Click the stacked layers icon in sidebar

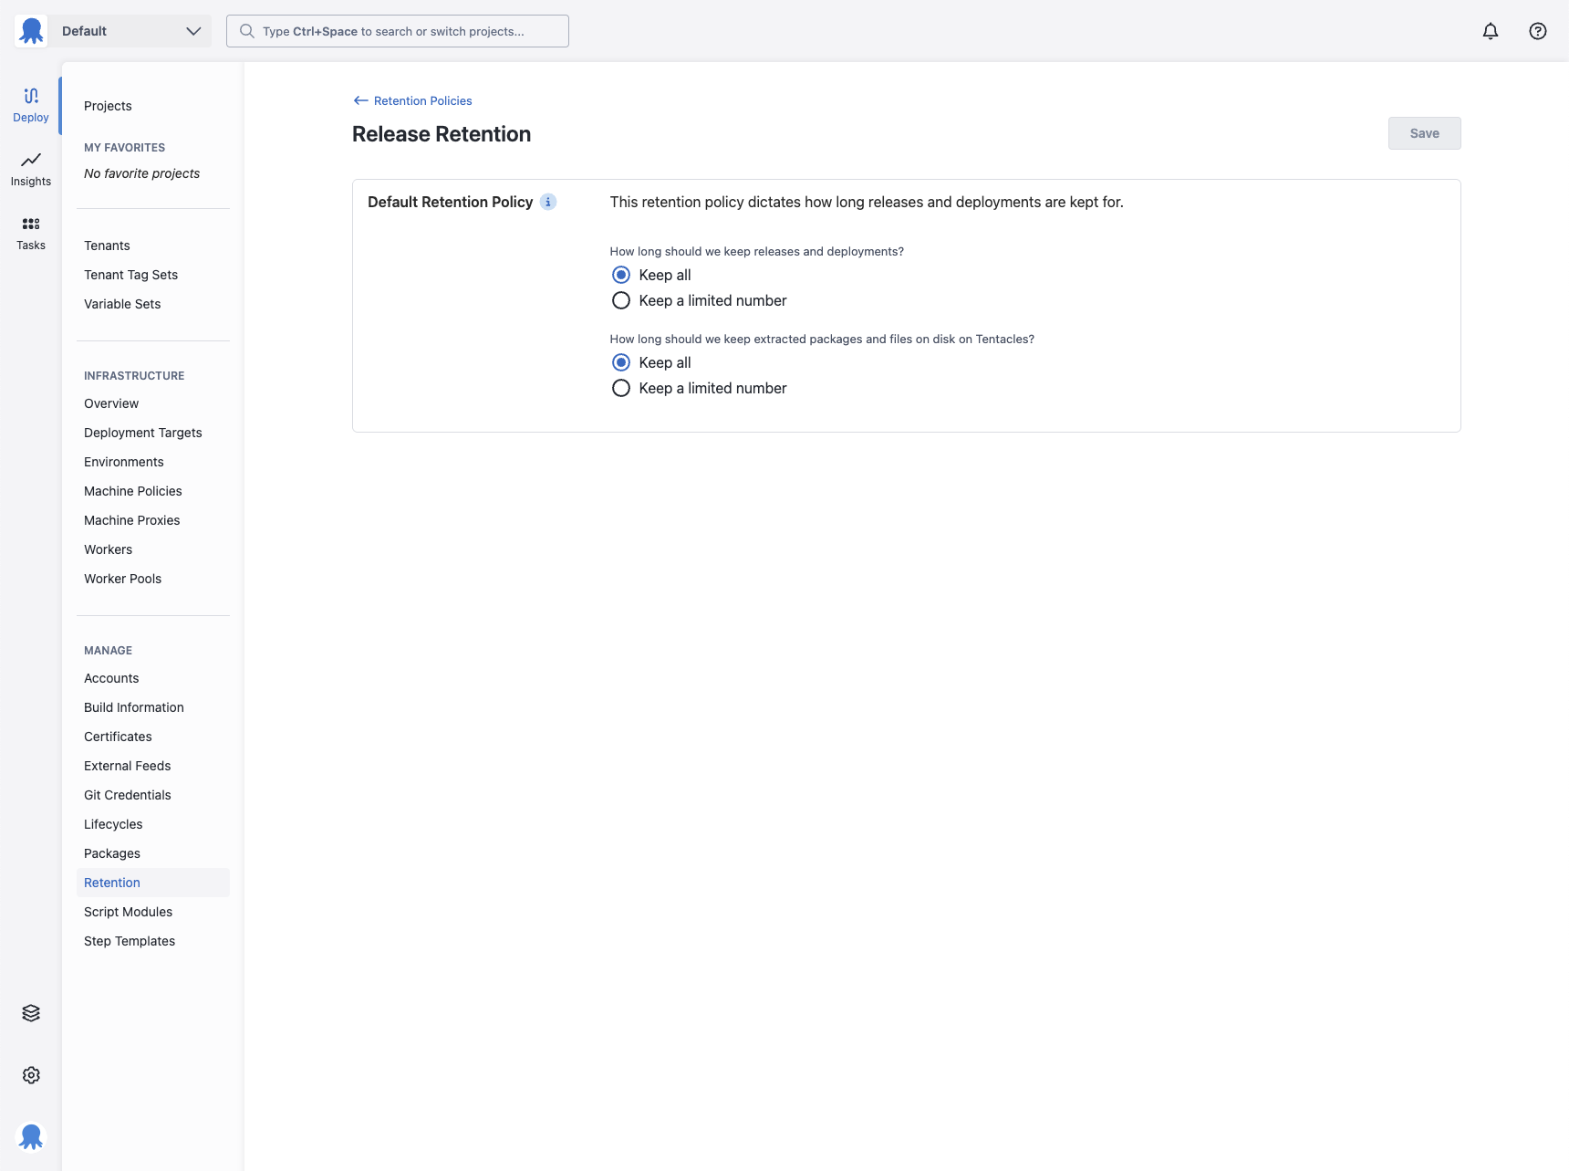click(x=31, y=1013)
